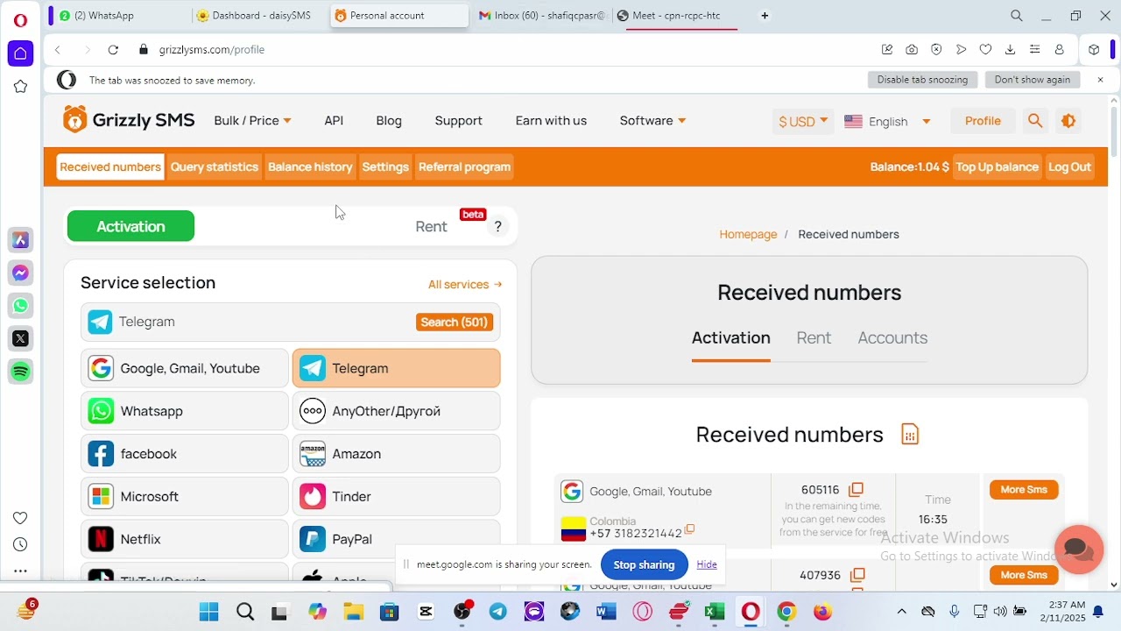The height and width of the screenshot is (631, 1121).
Task: Hide the screen sharing notice
Action: (x=707, y=564)
